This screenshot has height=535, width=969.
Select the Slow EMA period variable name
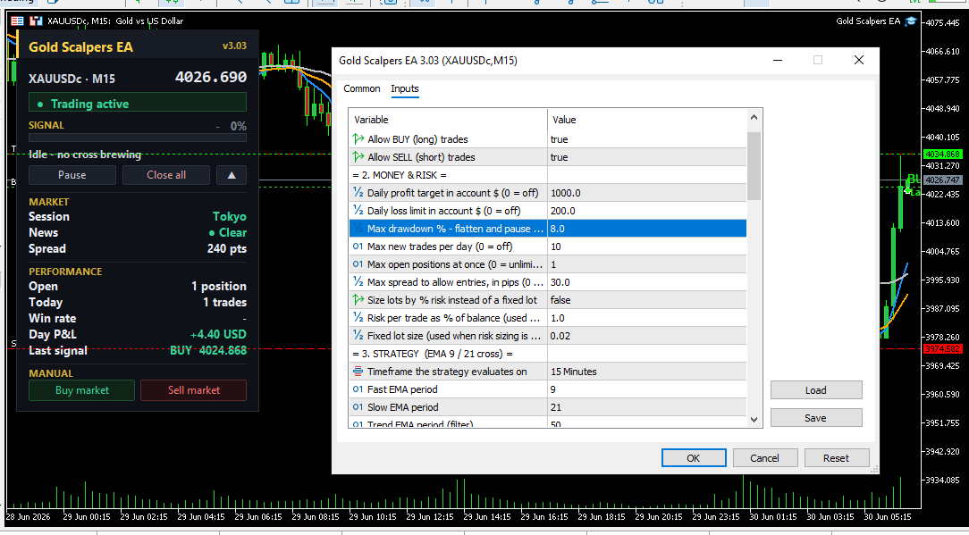(x=403, y=407)
